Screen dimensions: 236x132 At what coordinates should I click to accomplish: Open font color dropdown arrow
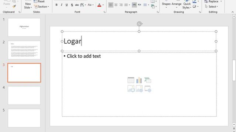point(103,5)
